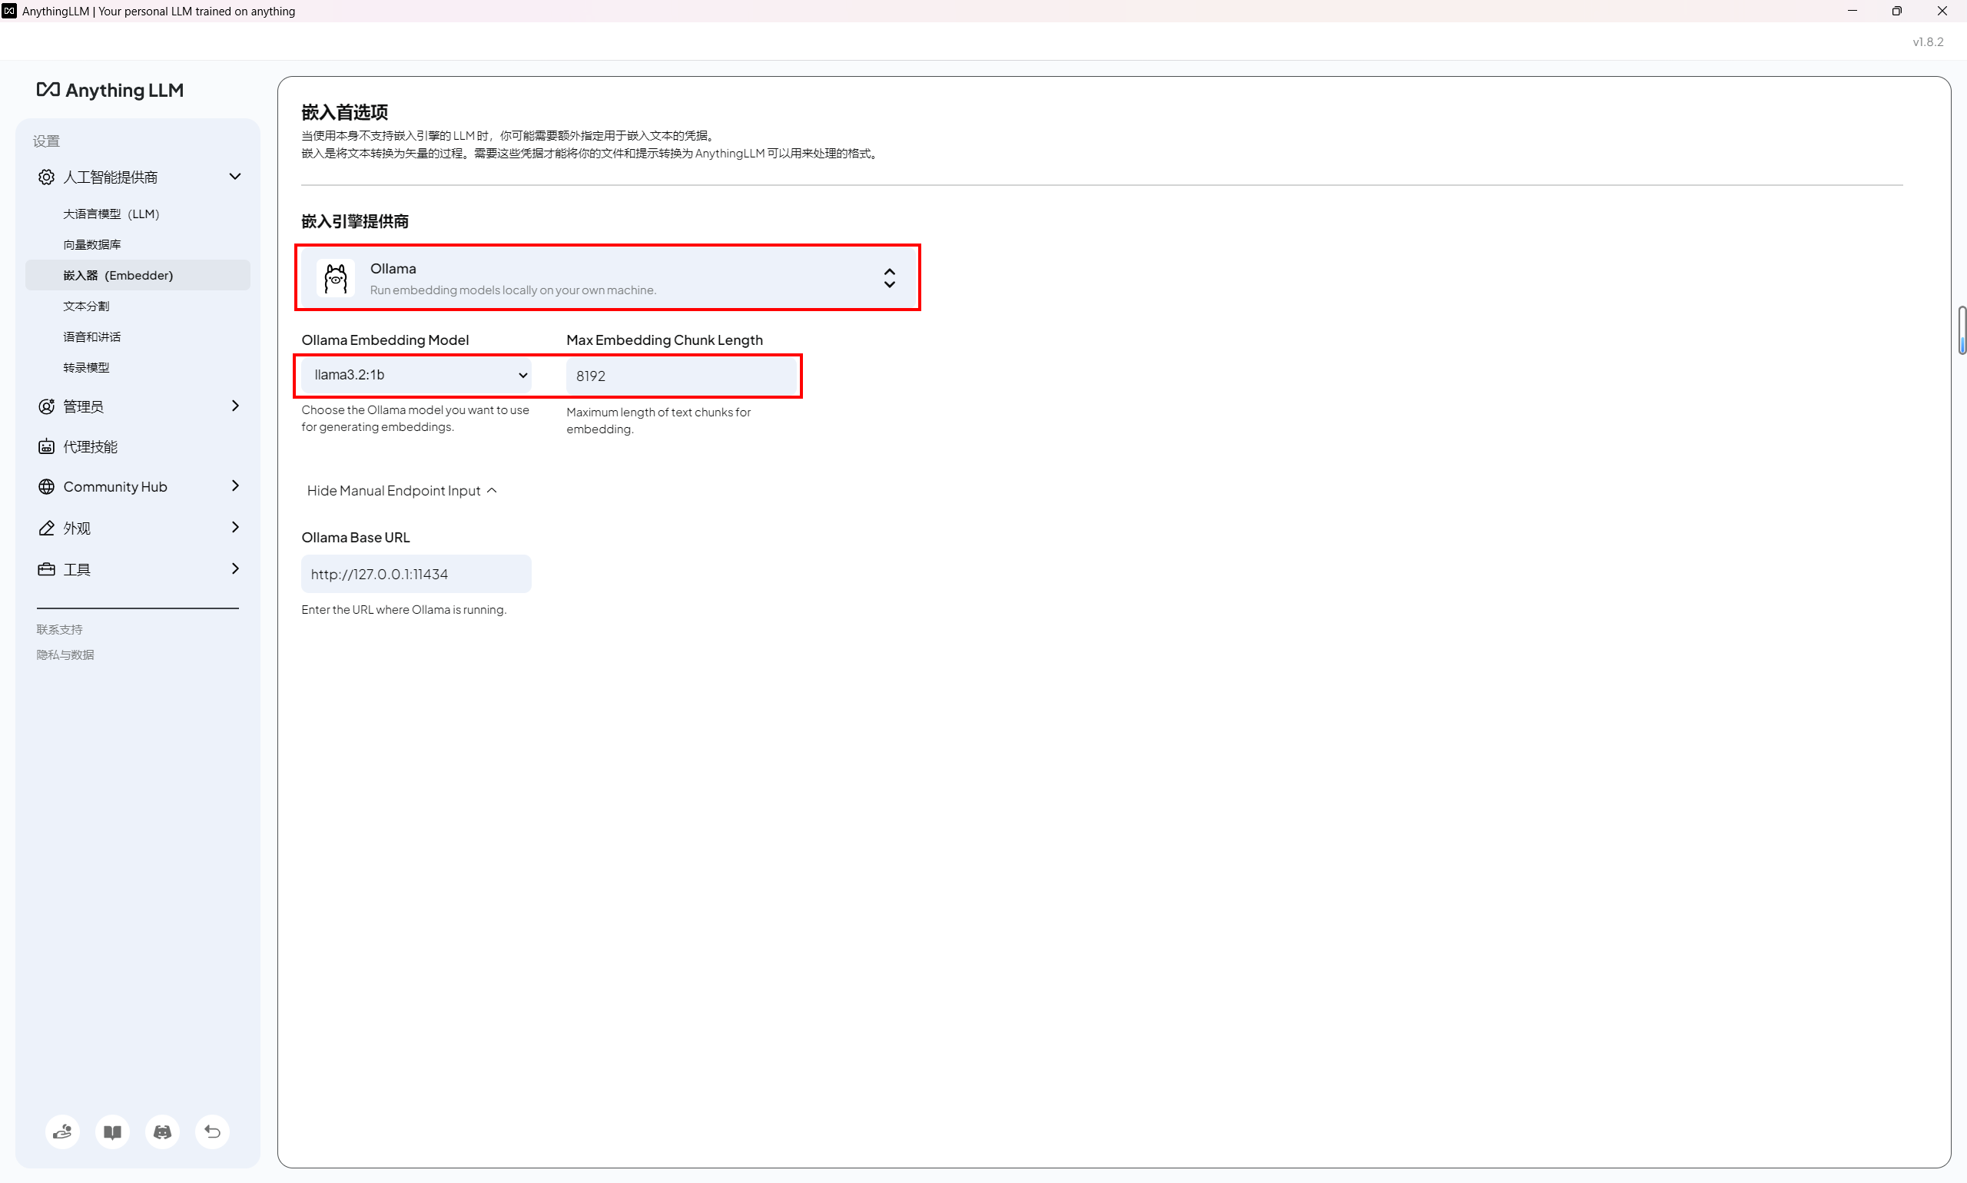Image resolution: width=1967 pixels, height=1183 pixels.
Task: Expand the Community Hub chevron
Action: 234,485
